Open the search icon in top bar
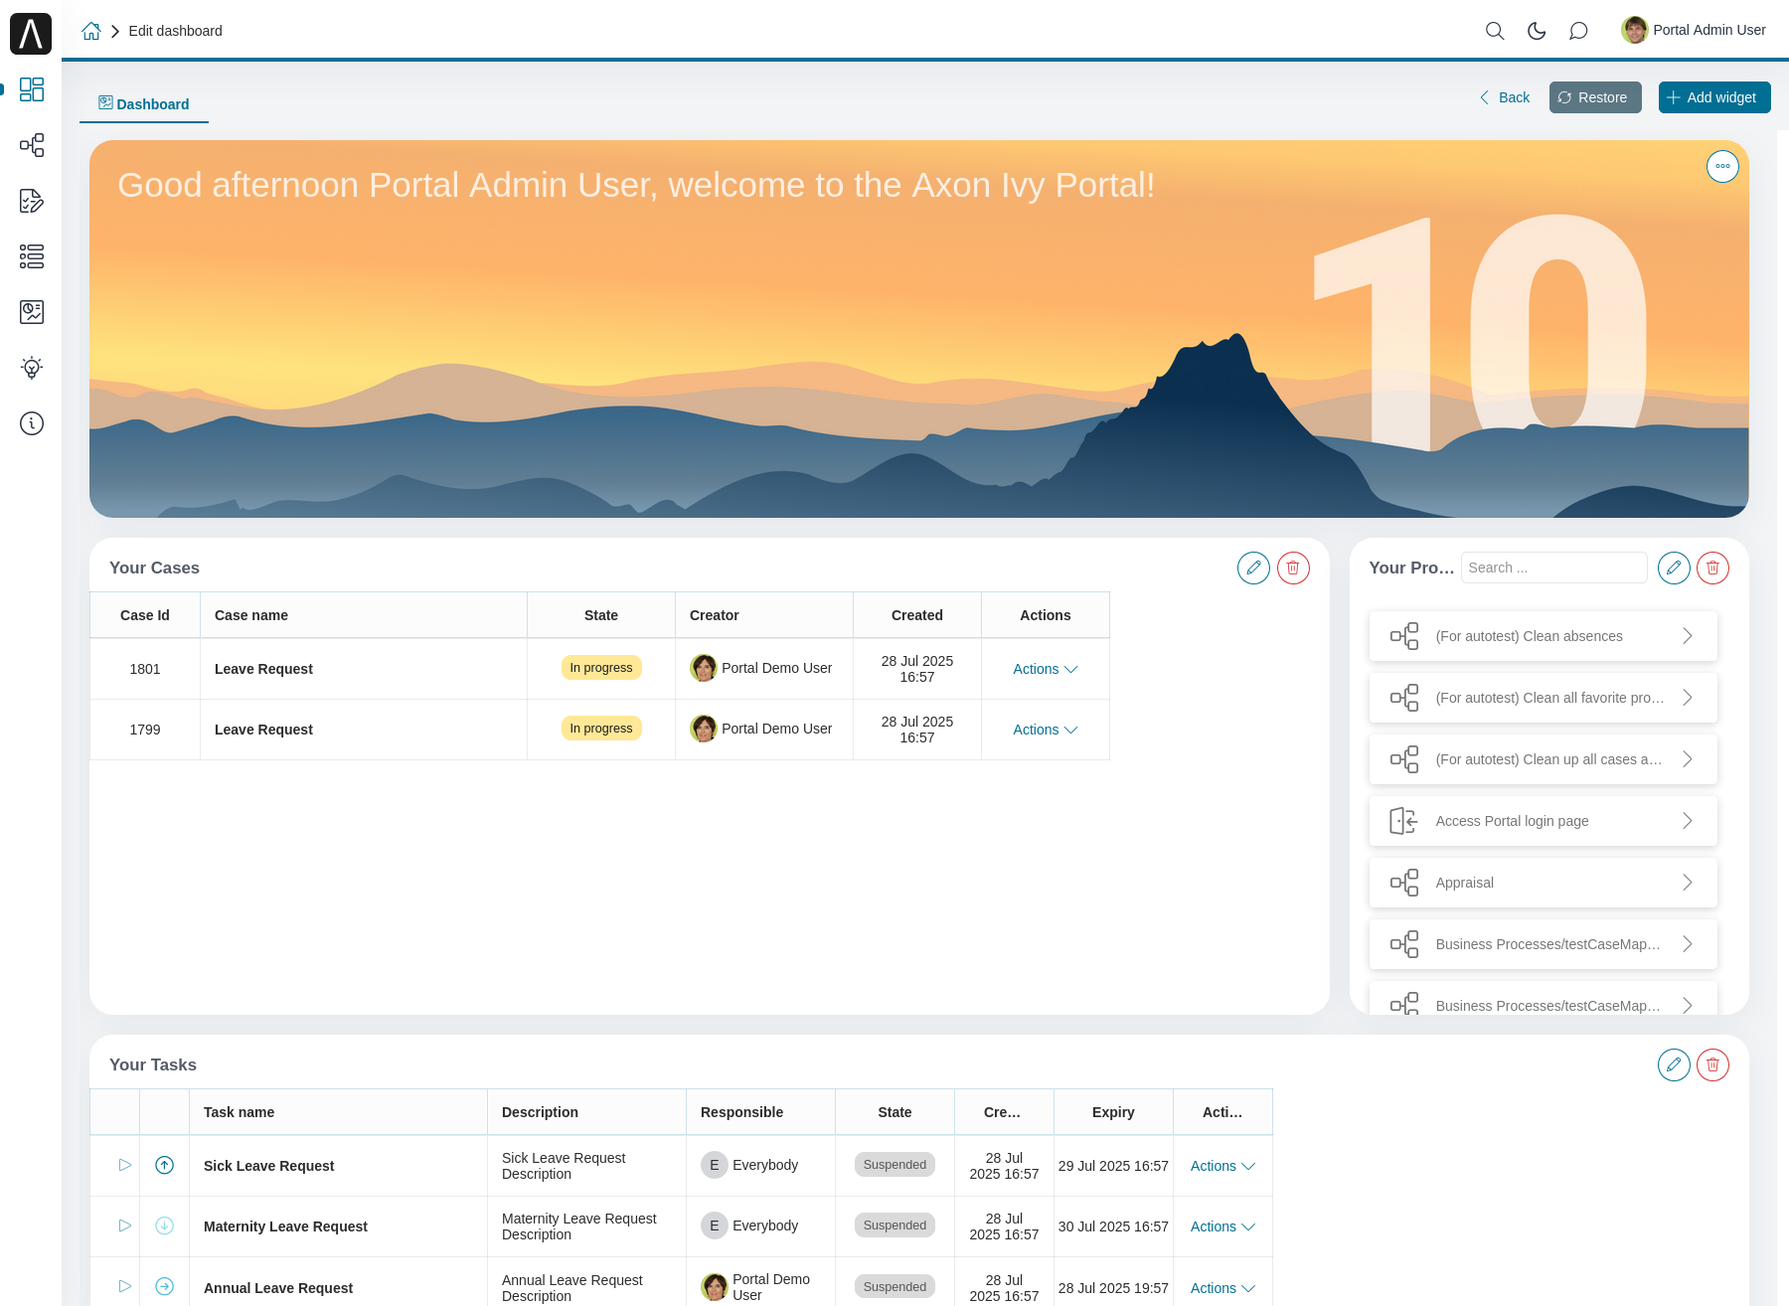 [x=1494, y=31]
